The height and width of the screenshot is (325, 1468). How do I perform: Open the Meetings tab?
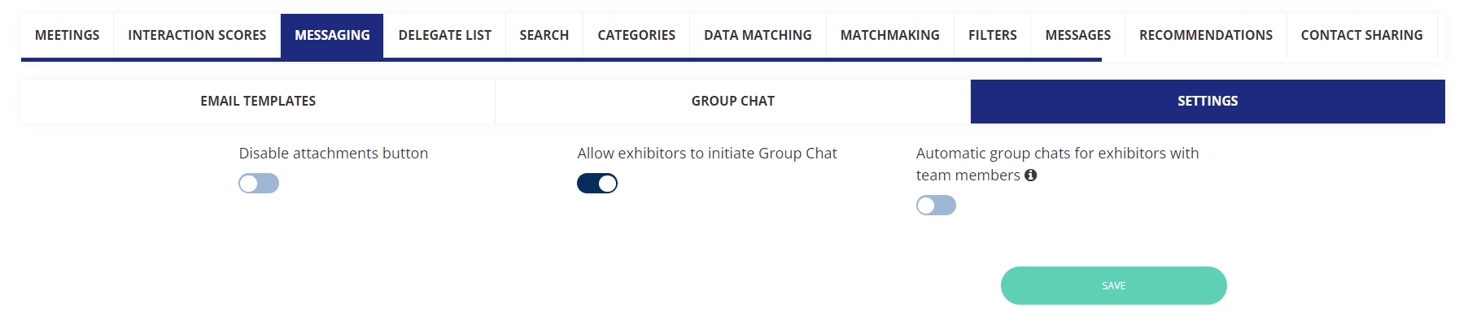point(68,36)
